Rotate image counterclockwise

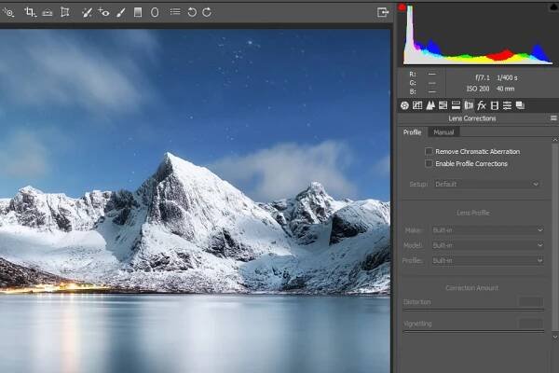pyautogui.click(x=192, y=12)
